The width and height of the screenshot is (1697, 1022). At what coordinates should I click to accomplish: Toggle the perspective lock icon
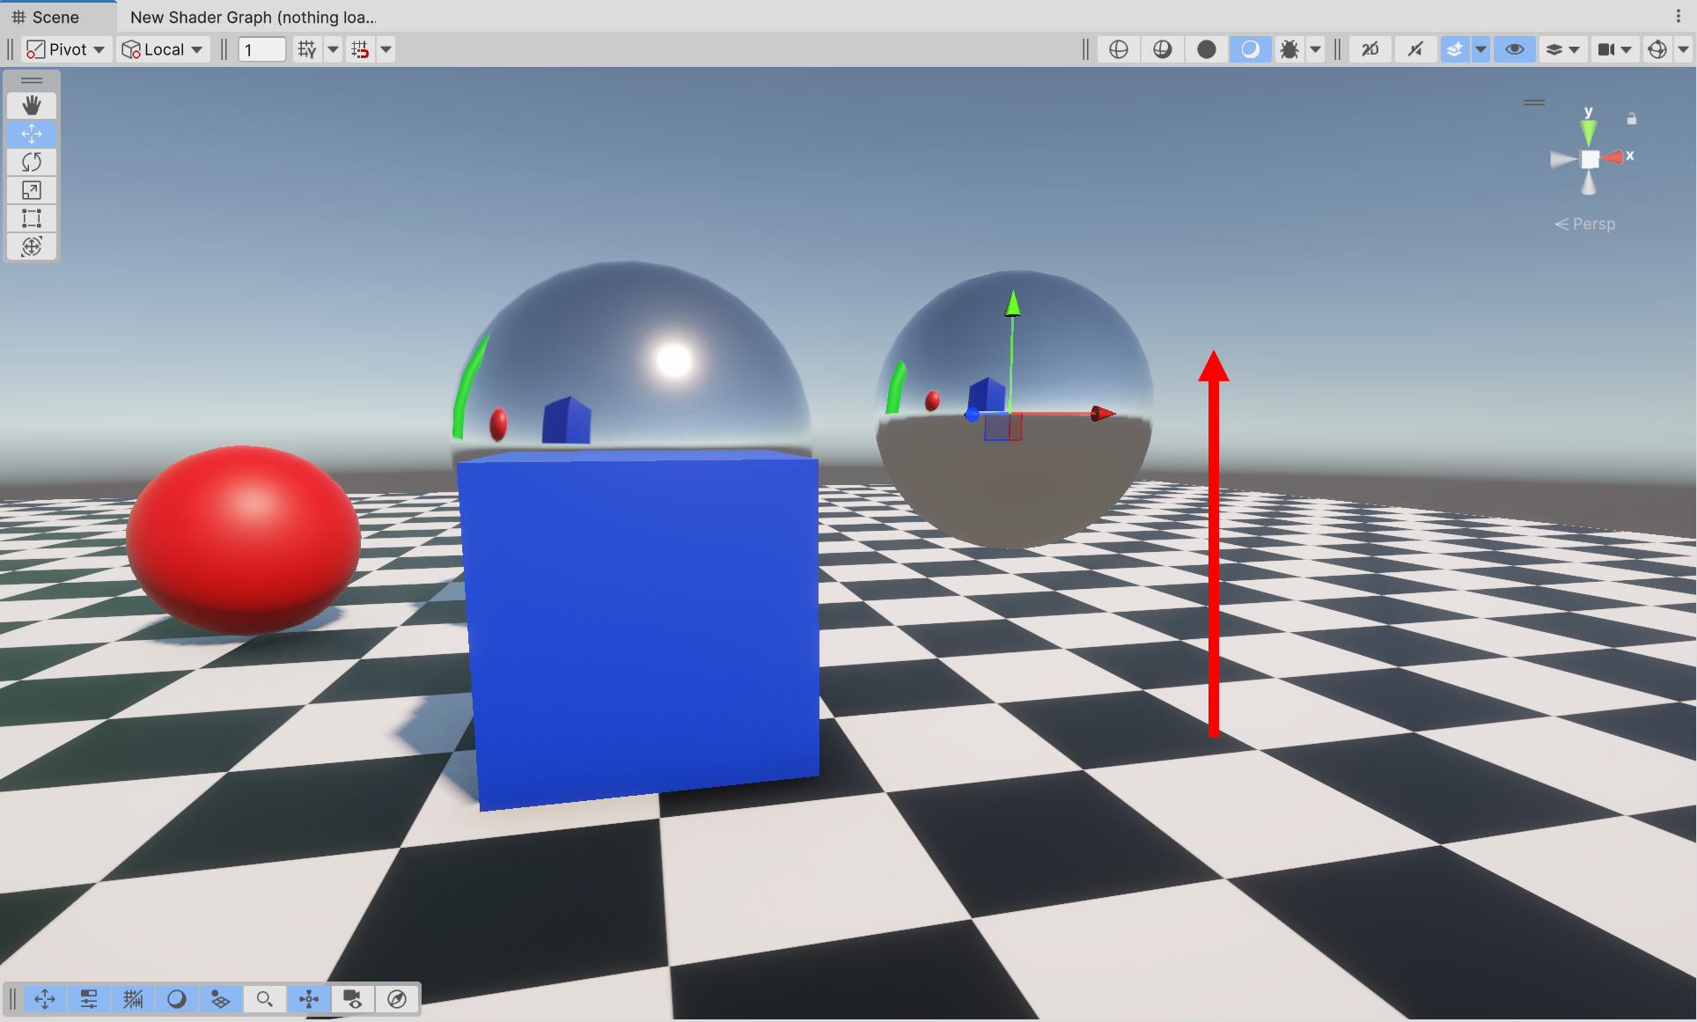[1631, 119]
